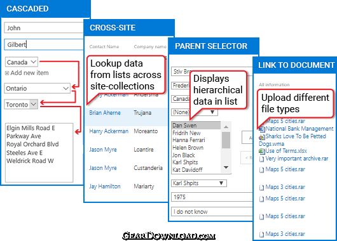Select Royal Orchard Blvd in the street list
The height and width of the screenshot is (241, 337).
click(x=32, y=145)
